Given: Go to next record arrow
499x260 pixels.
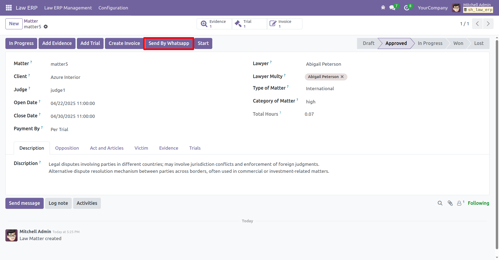Looking at the screenshot, I should point(488,24).
